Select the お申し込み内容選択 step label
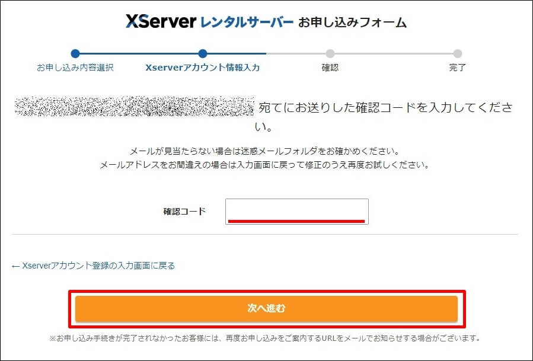 click(x=75, y=68)
